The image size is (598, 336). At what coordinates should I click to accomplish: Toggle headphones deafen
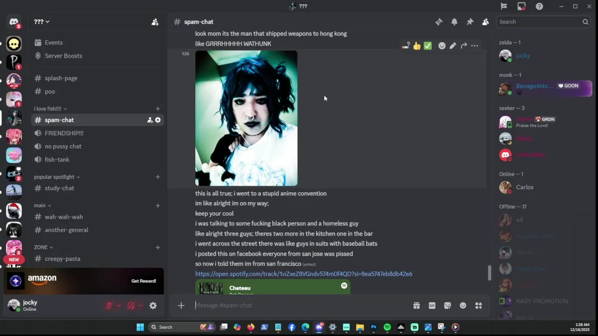tap(131, 306)
